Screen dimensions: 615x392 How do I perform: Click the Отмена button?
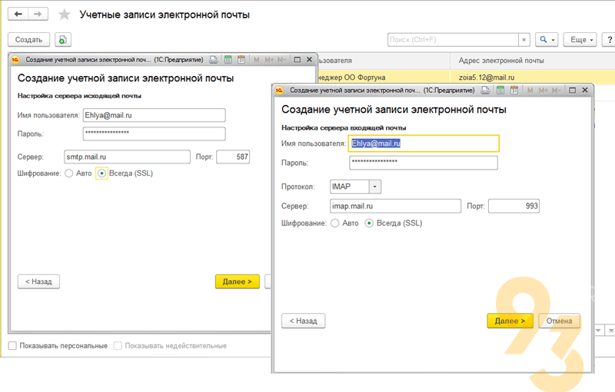tap(559, 321)
